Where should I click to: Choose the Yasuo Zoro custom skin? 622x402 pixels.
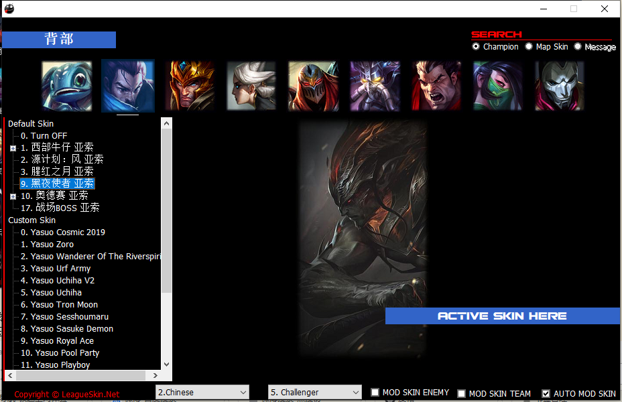pos(47,244)
